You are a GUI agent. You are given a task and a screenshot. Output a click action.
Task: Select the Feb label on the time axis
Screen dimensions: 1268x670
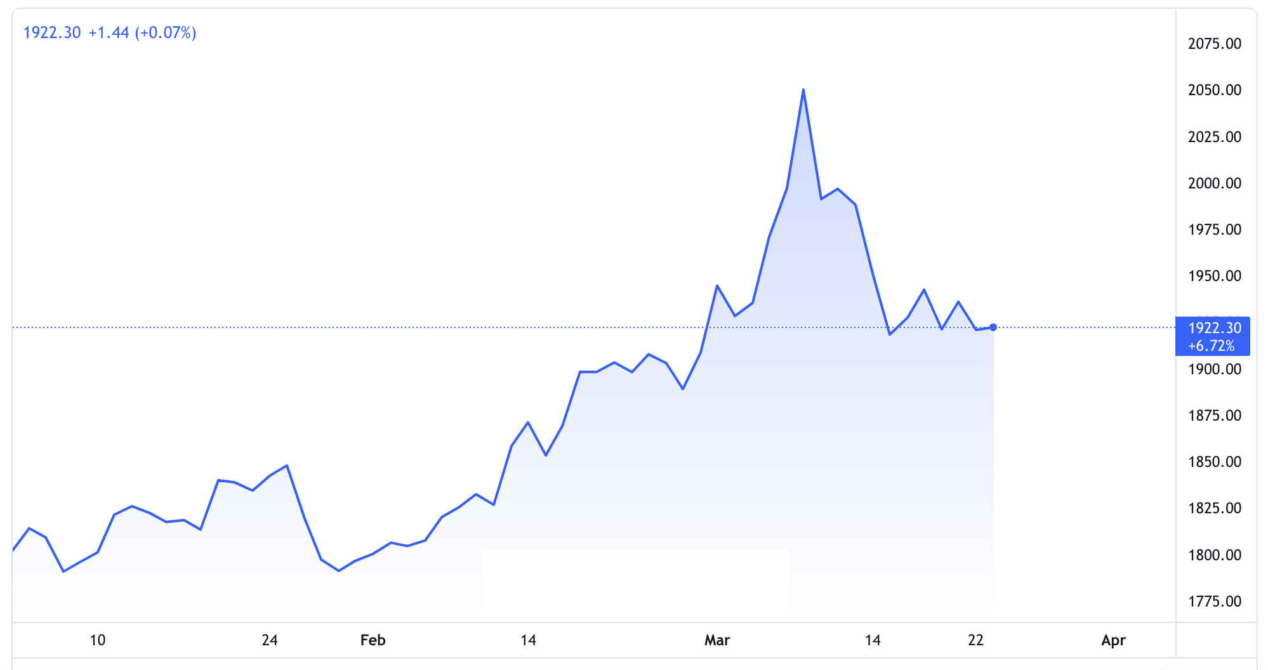(373, 640)
